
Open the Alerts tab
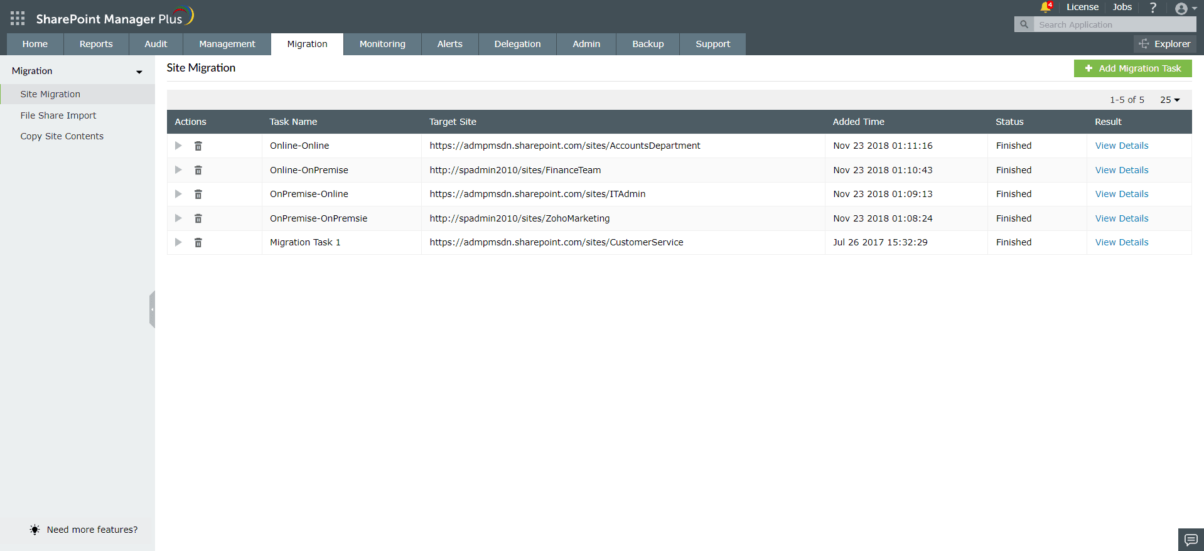tap(450, 44)
